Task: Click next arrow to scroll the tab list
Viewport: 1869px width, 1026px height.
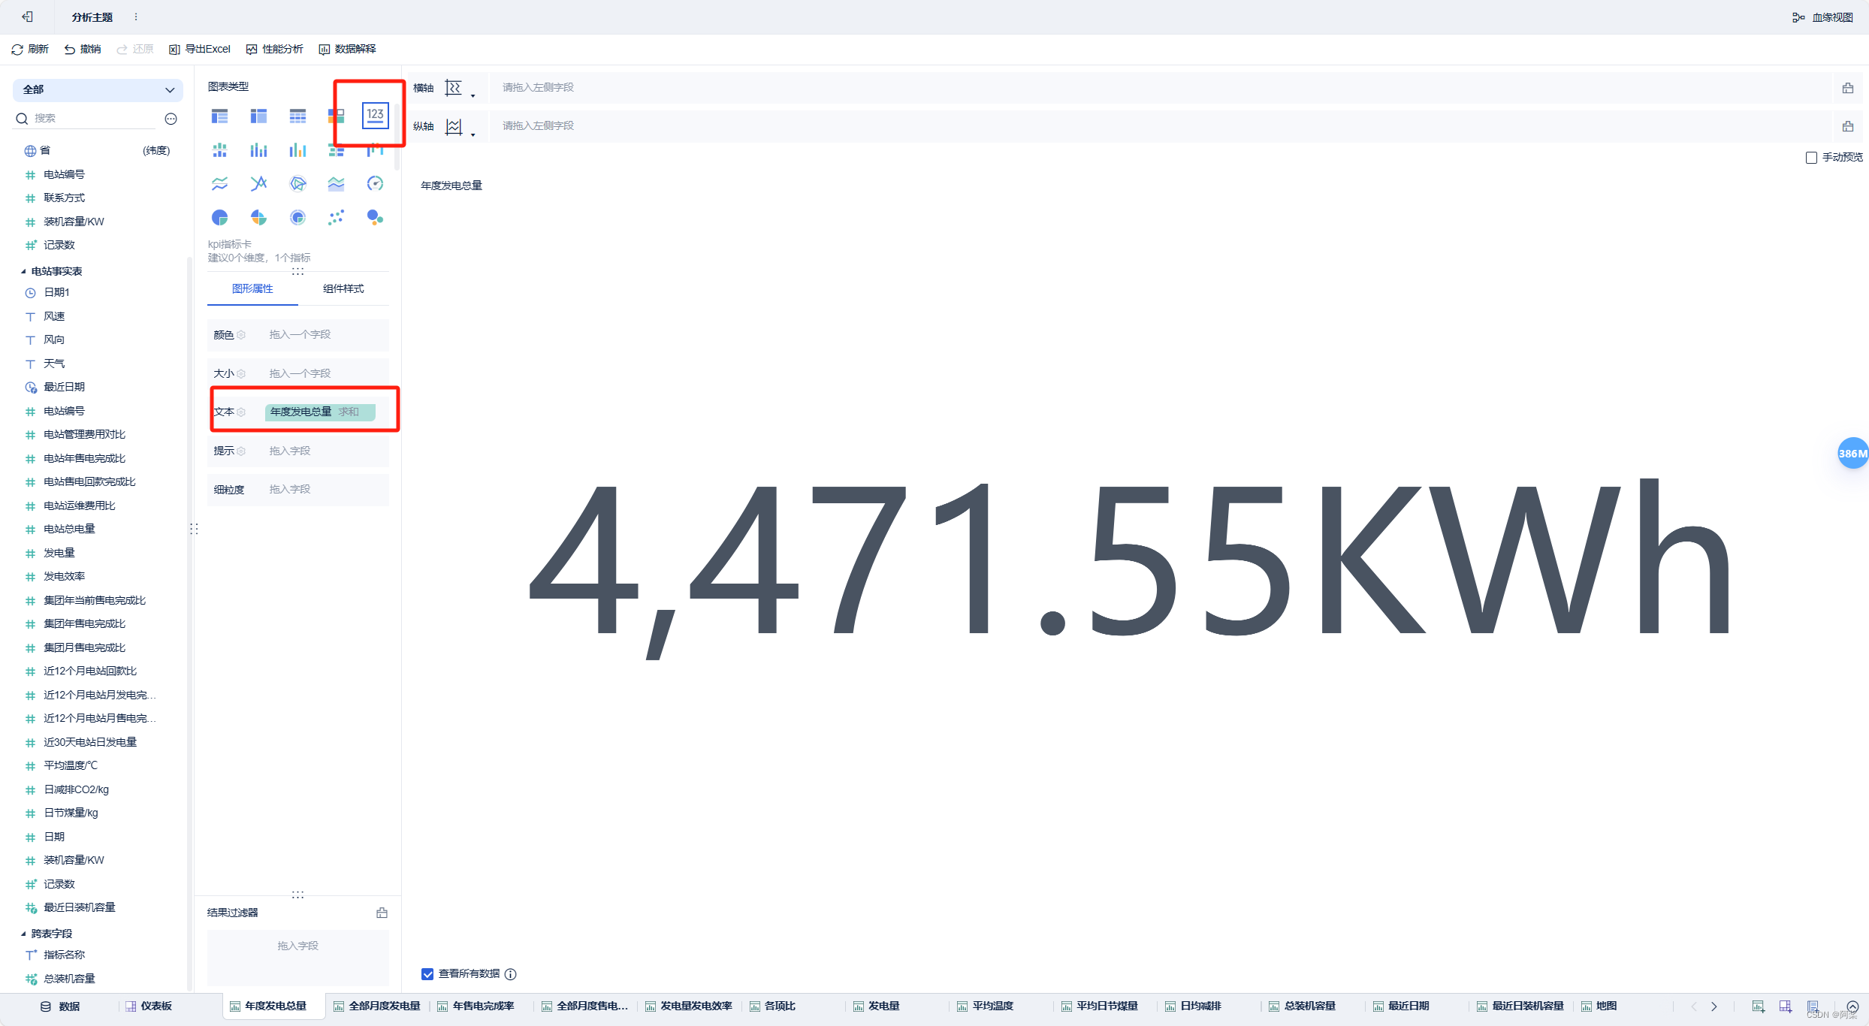Action: (x=1714, y=1006)
